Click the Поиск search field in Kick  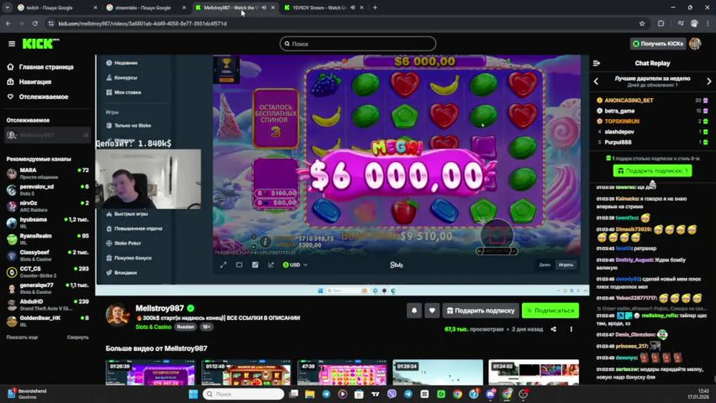pos(358,44)
